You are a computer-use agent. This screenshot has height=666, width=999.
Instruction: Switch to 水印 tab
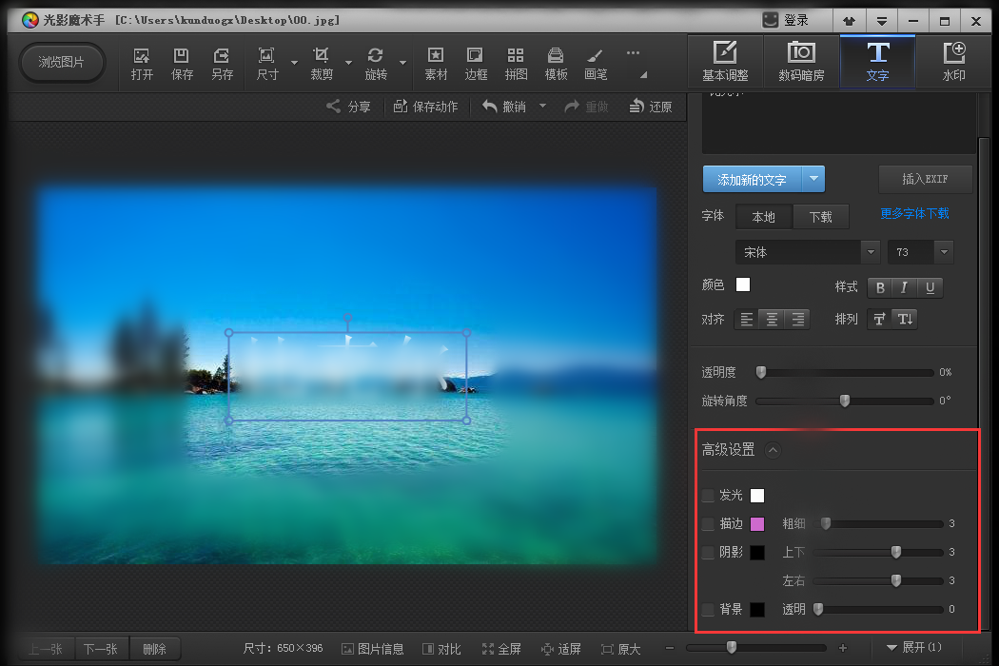(x=953, y=62)
